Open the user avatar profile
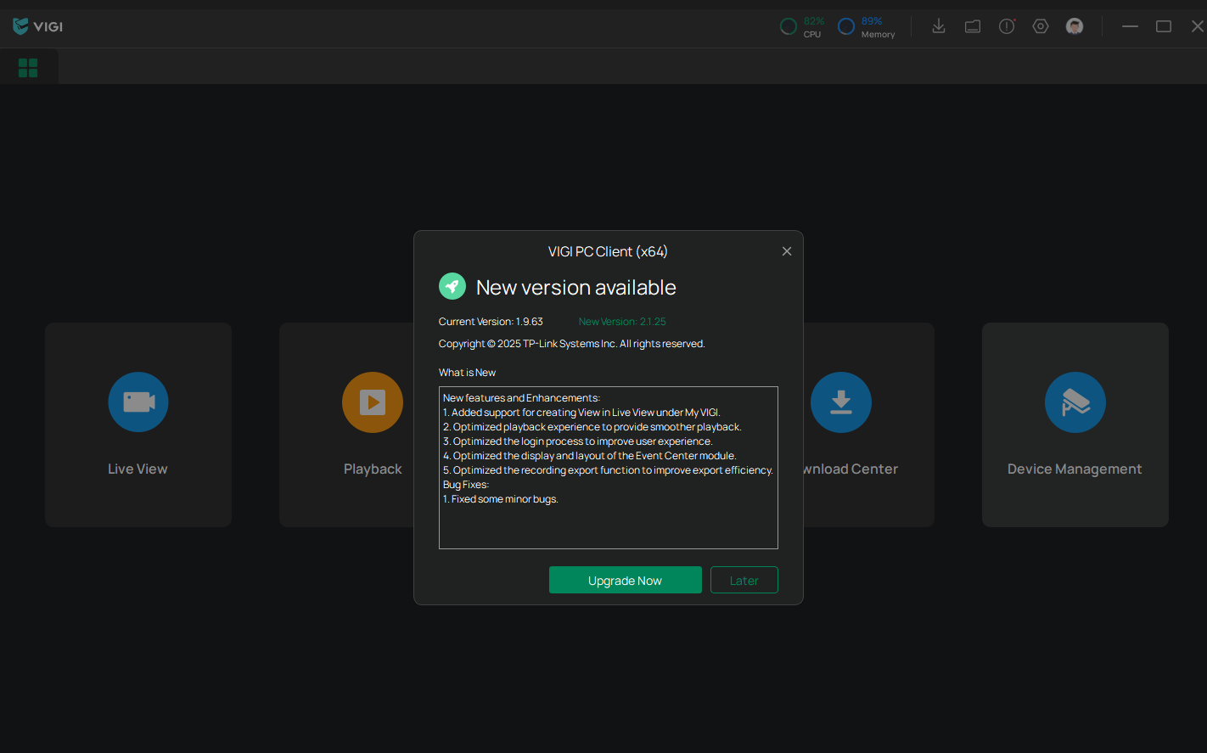The image size is (1207, 753). (1075, 26)
